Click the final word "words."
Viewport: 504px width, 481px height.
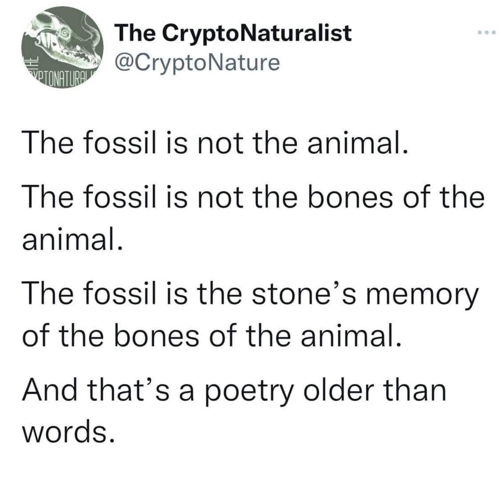68,430
